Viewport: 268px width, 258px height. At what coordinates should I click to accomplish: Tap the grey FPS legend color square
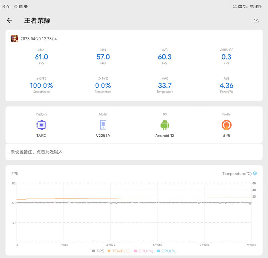(x=94, y=251)
